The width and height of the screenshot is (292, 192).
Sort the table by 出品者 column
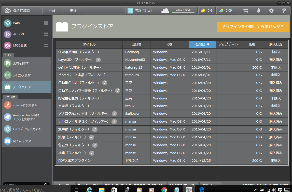tap(136, 45)
